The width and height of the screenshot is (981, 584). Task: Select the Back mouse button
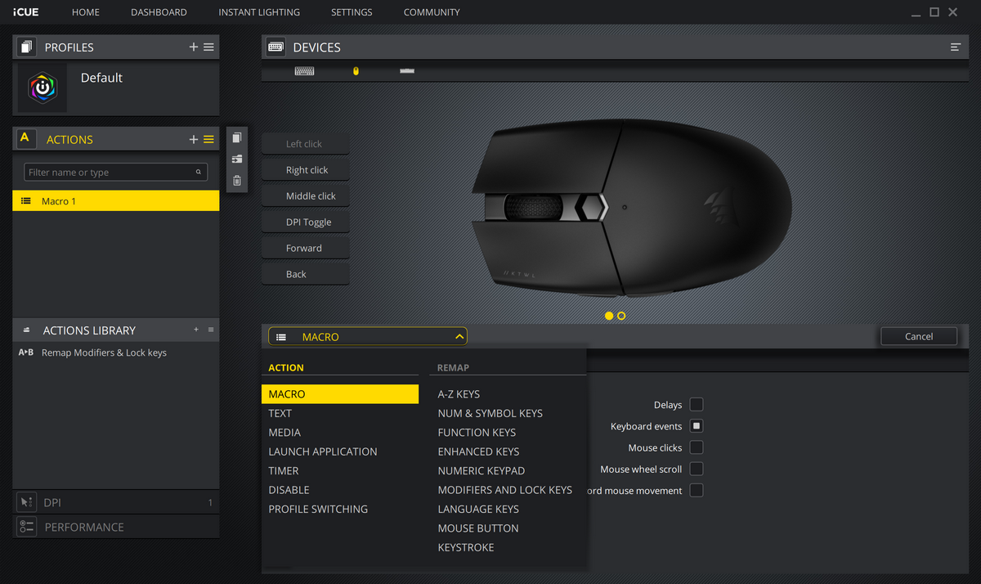(305, 275)
